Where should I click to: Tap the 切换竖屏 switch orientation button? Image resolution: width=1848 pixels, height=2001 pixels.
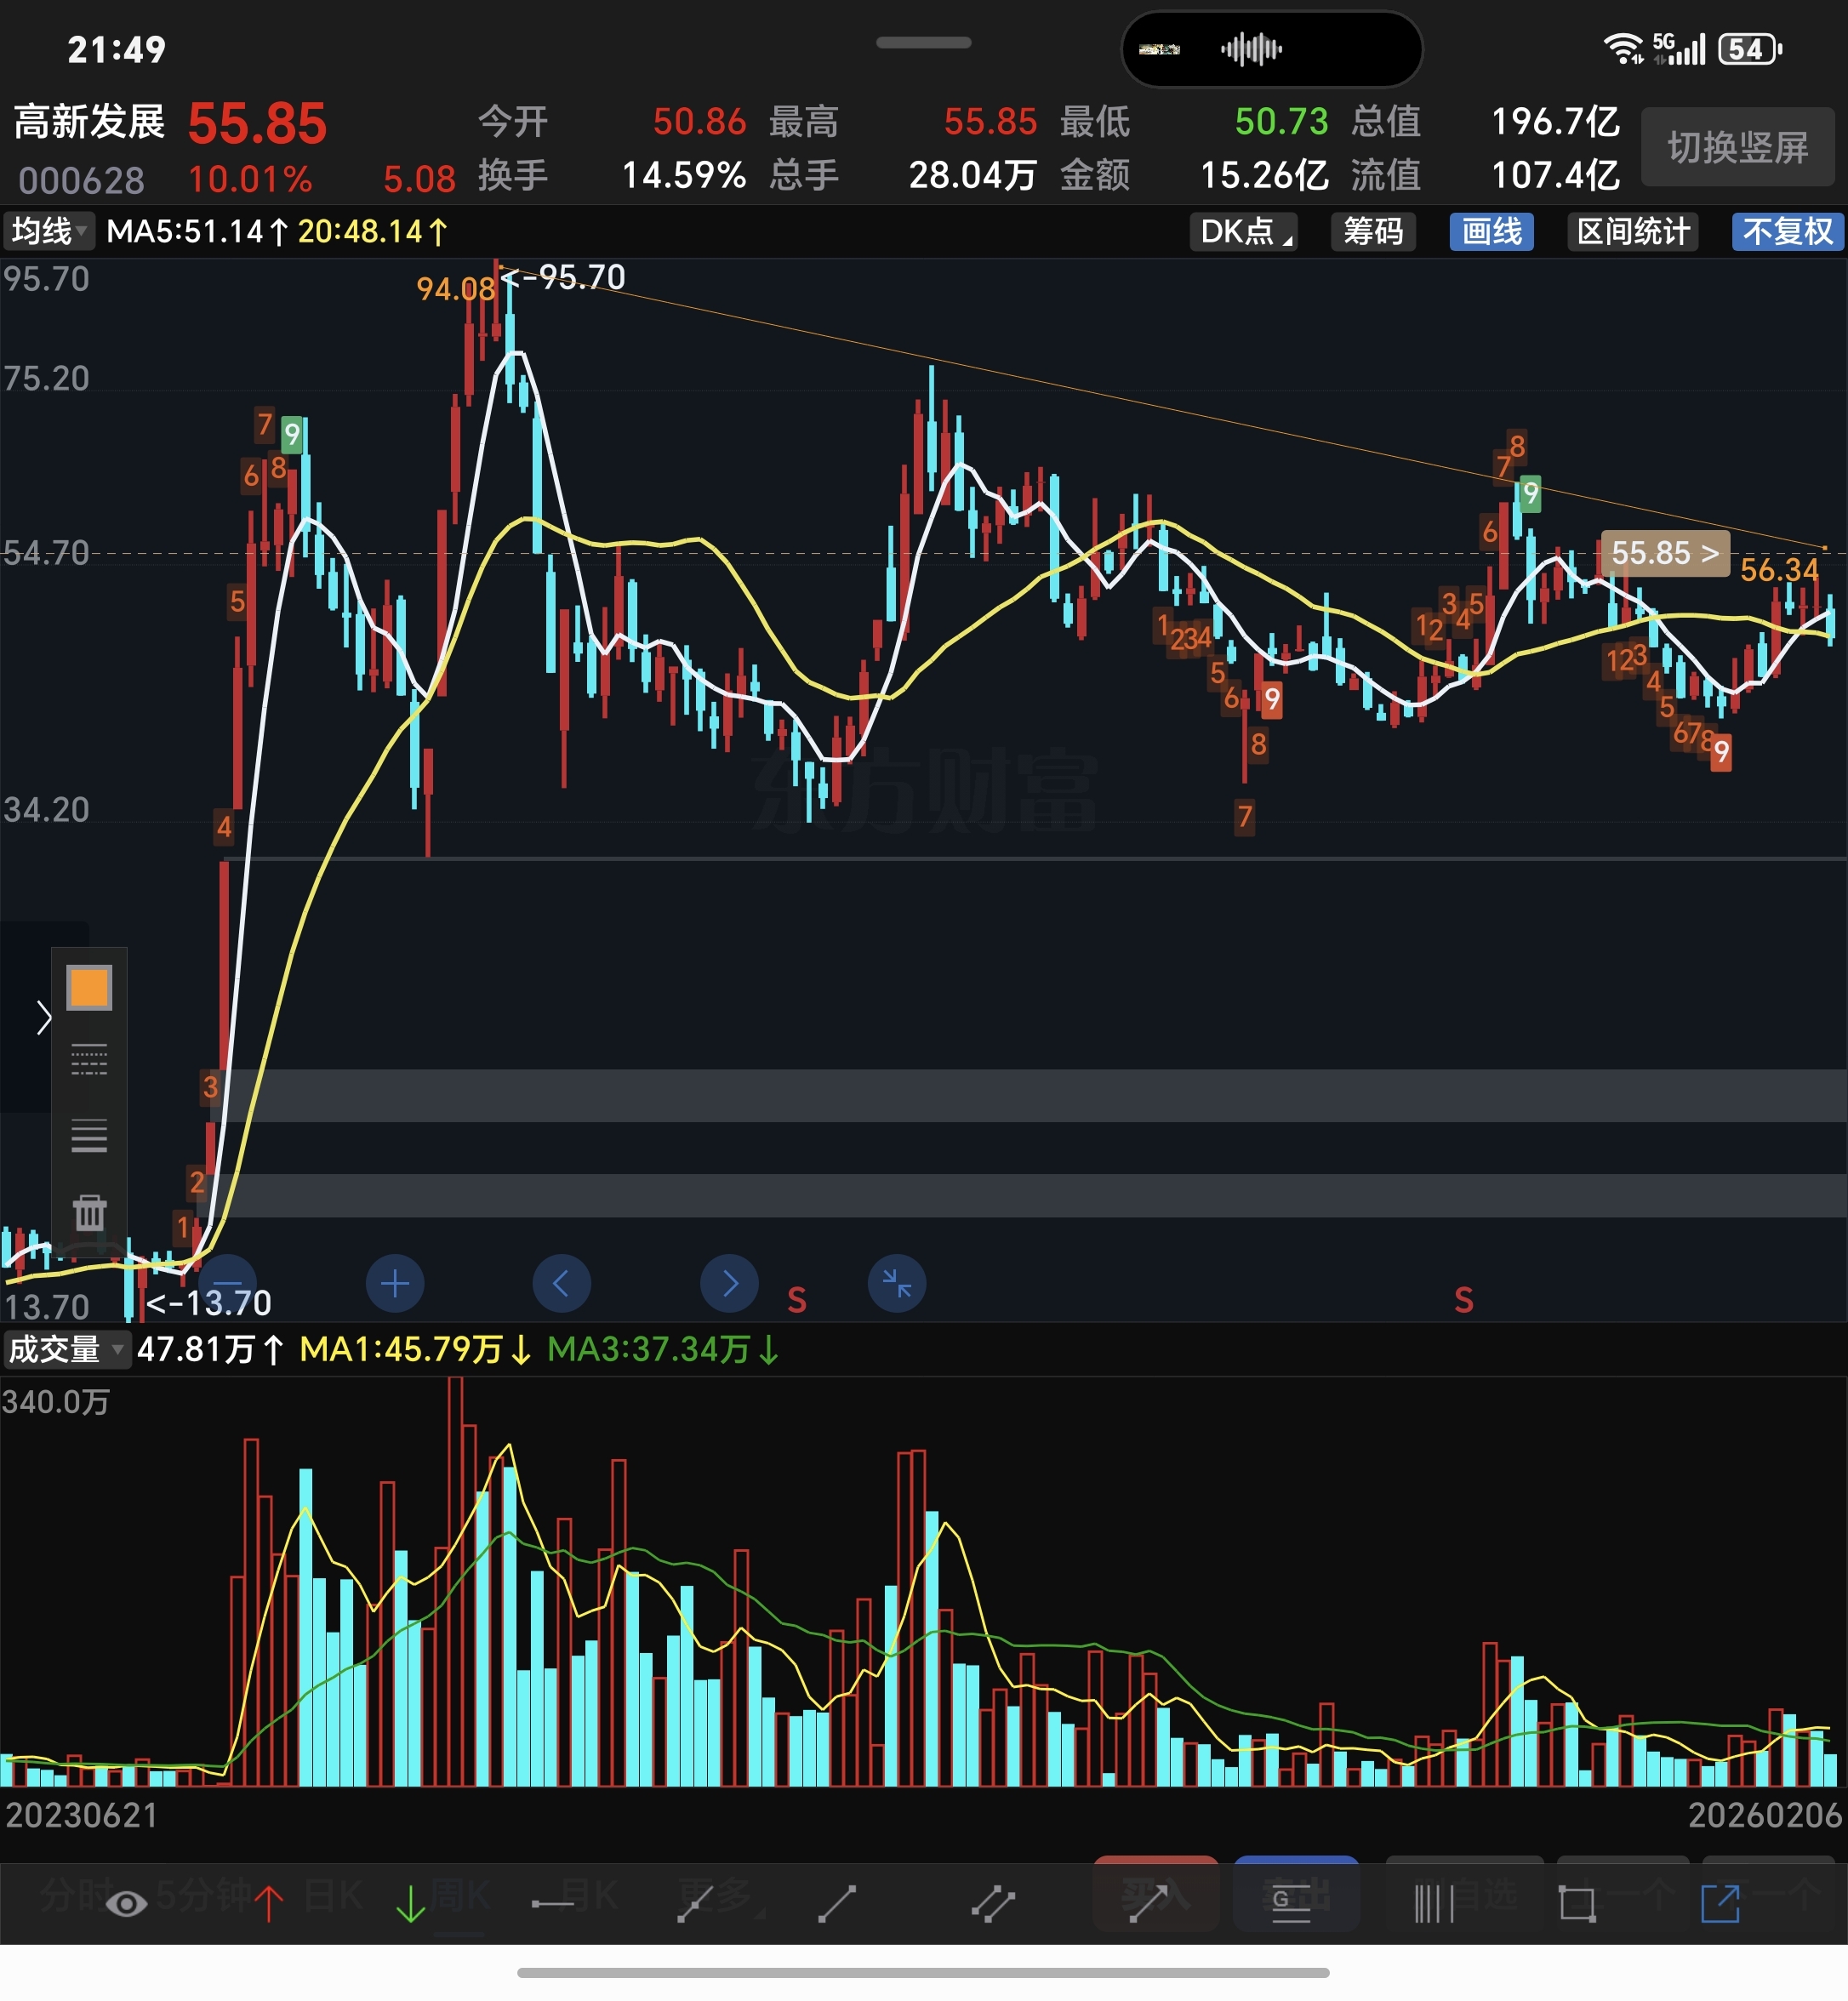(x=1737, y=147)
